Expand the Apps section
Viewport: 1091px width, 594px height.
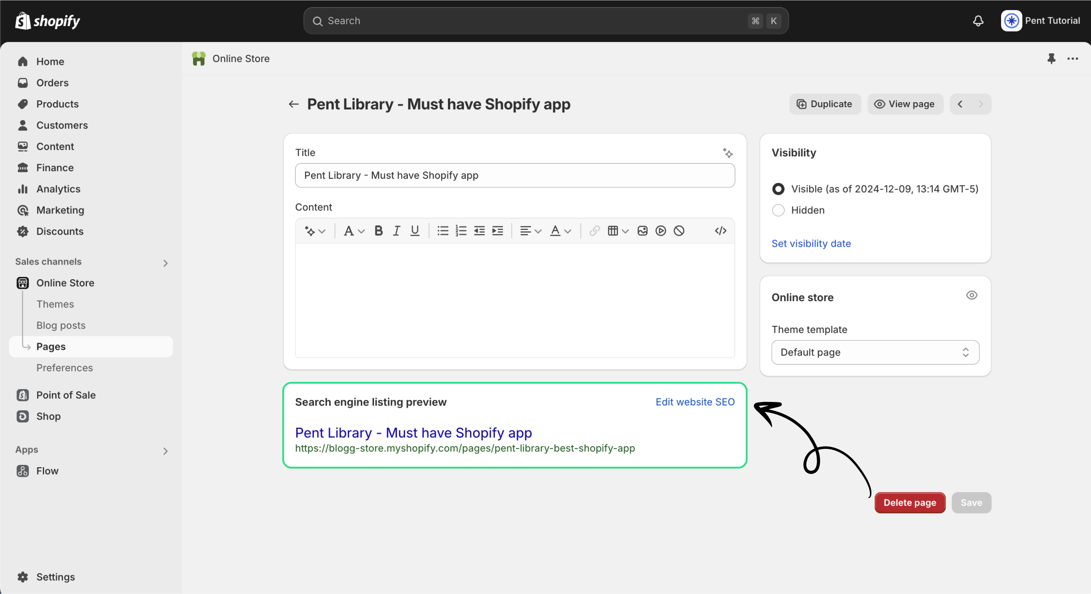tap(165, 451)
